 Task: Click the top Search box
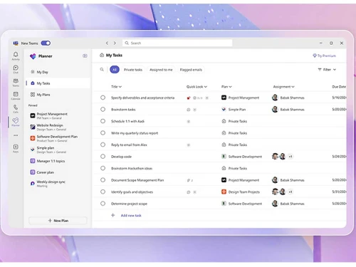coord(177,43)
